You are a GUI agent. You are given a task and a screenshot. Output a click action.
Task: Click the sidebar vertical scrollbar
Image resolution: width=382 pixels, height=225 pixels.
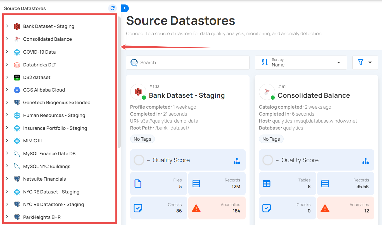tap(119, 82)
